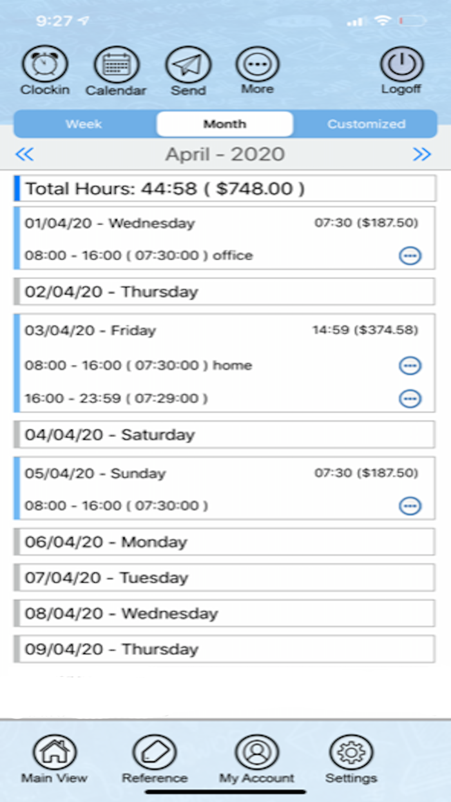Image resolution: width=451 pixels, height=802 pixels.
Task: Open the 16:00 - 23:59 entry options on Friday
Action: click(x=411, y=398)
